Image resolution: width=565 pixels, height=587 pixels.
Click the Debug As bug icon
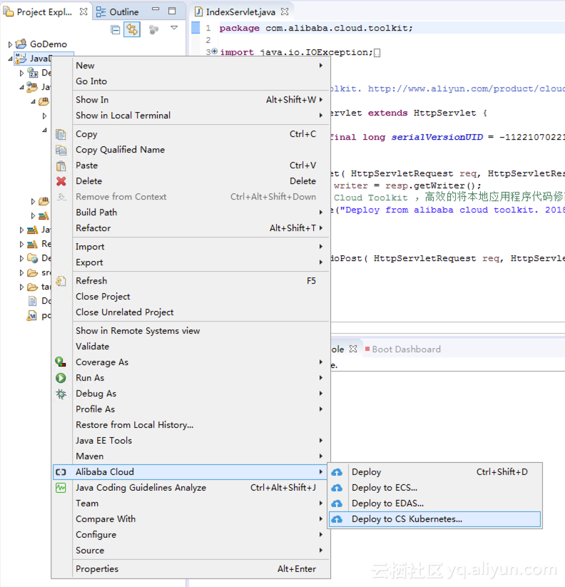(61, 394)
